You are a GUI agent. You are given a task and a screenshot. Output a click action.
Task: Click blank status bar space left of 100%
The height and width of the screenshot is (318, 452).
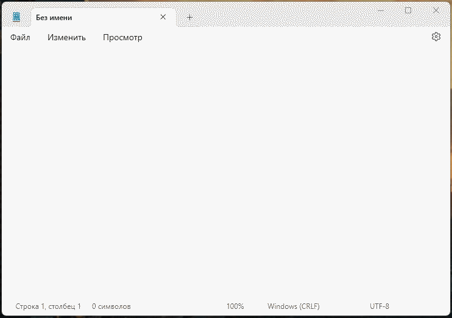click(x=177, y=306)
